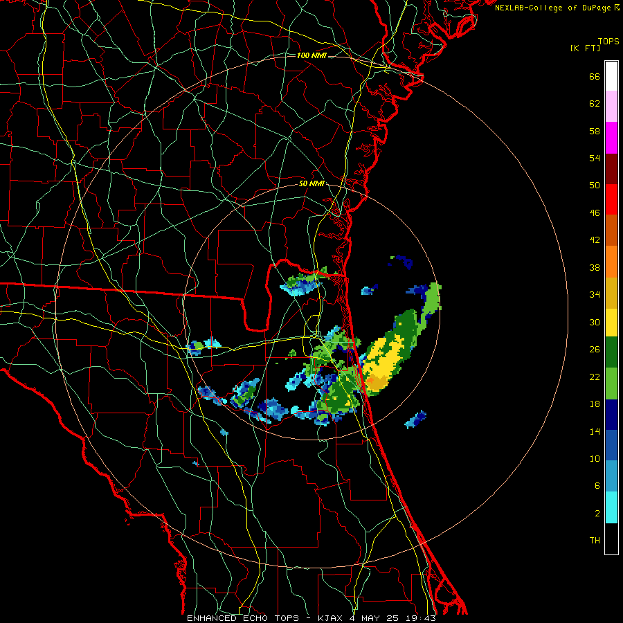Click the 'KJAX' radar site identifier
Image resolution: width=623 pixels, height=623 pixels.
coord(329,618)
